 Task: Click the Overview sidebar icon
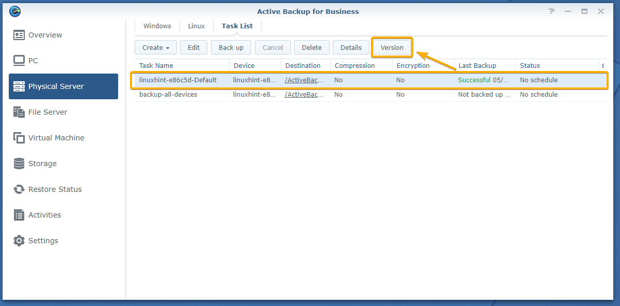click(x=19, y=35)
